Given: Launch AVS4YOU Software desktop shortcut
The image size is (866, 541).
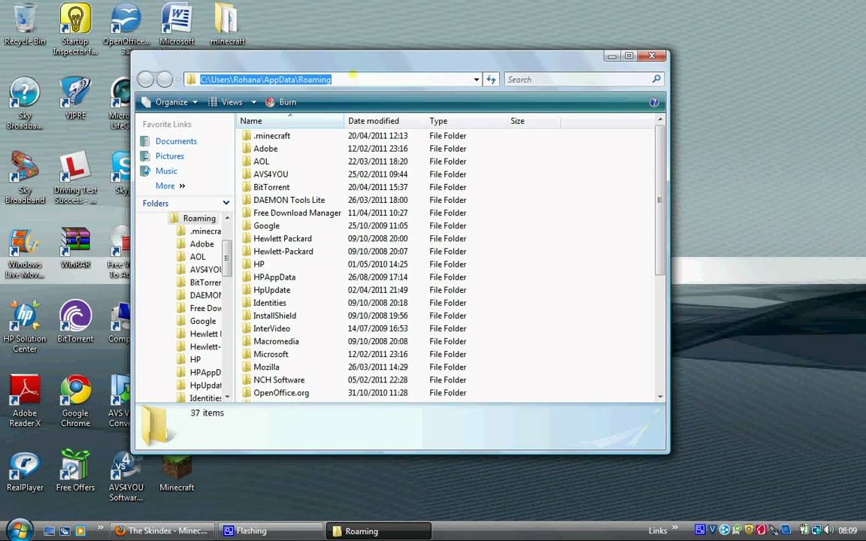Looking at the screenshot, I should [x=126, y=476].
